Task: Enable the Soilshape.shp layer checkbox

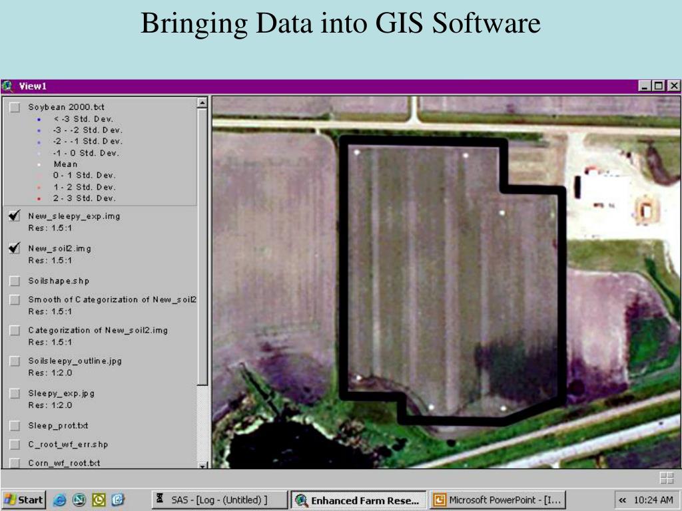Action: point(15,281)
